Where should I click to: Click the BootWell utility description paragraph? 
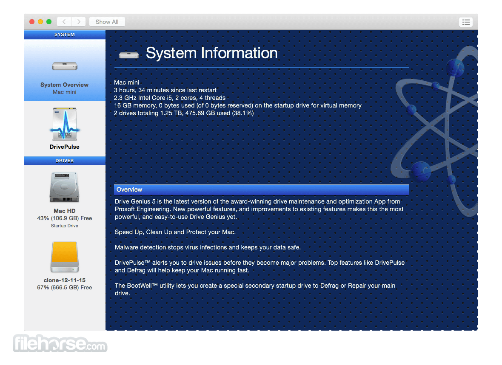coord(255,289)
